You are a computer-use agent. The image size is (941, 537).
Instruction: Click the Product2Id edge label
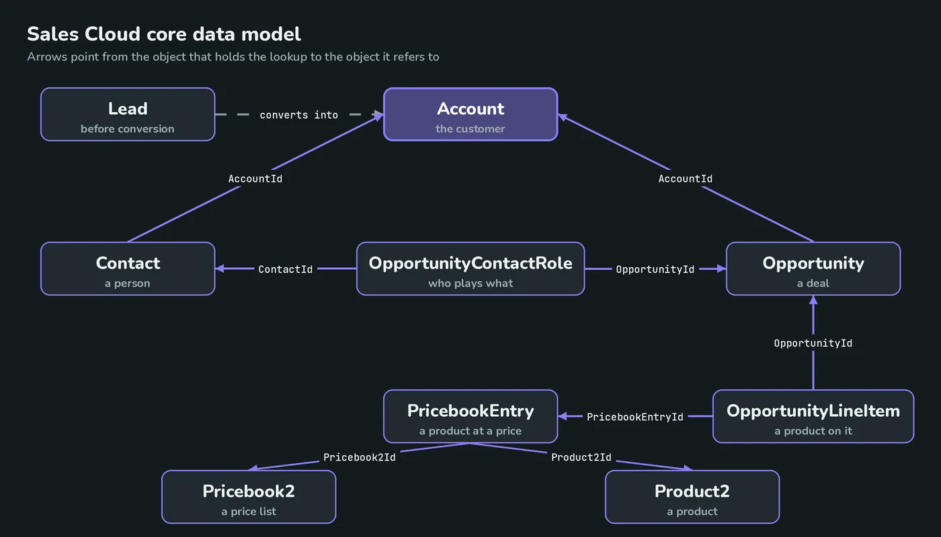pos(581,457)
